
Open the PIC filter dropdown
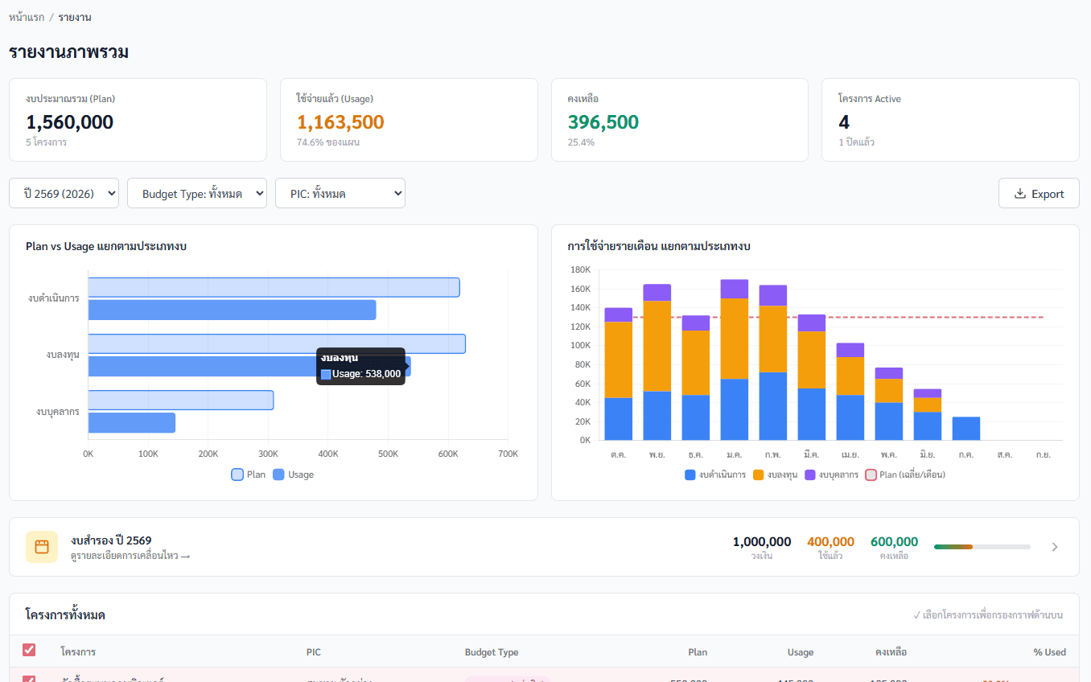tap(340, 193)
